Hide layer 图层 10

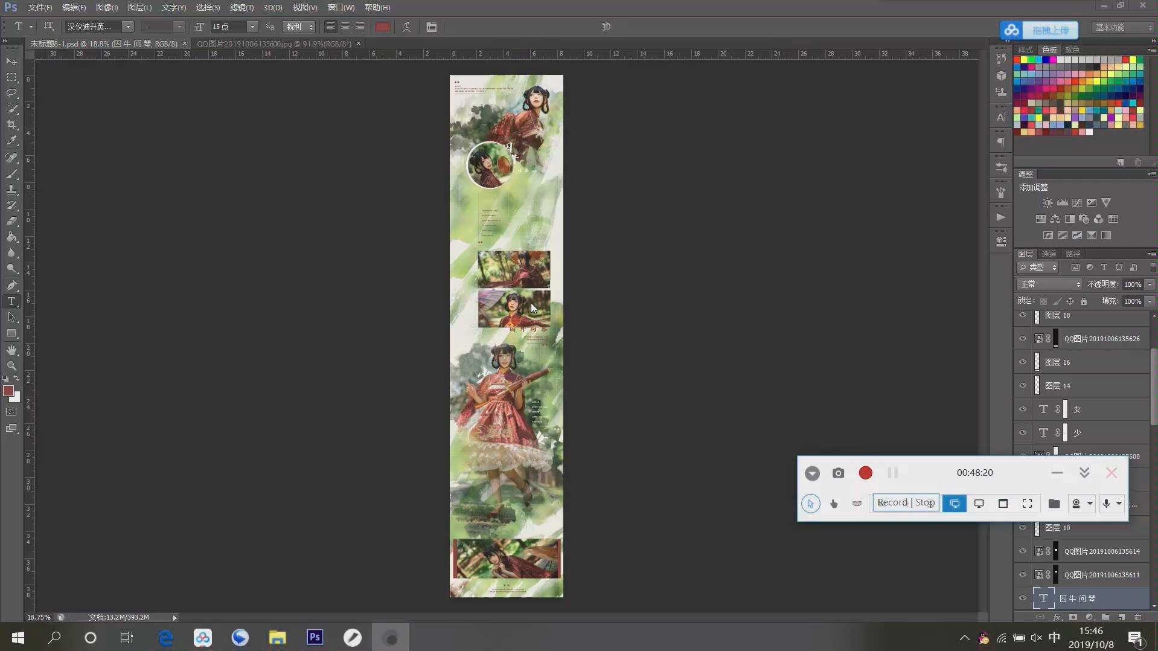pyautogui.click(x=1023, y=528)
